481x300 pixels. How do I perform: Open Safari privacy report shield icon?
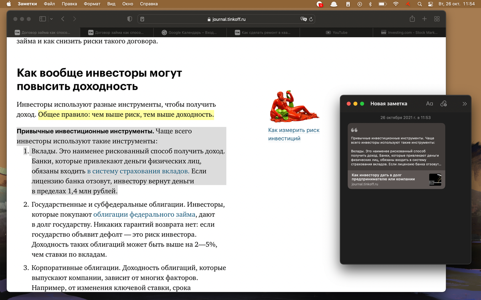click(129, 19)
